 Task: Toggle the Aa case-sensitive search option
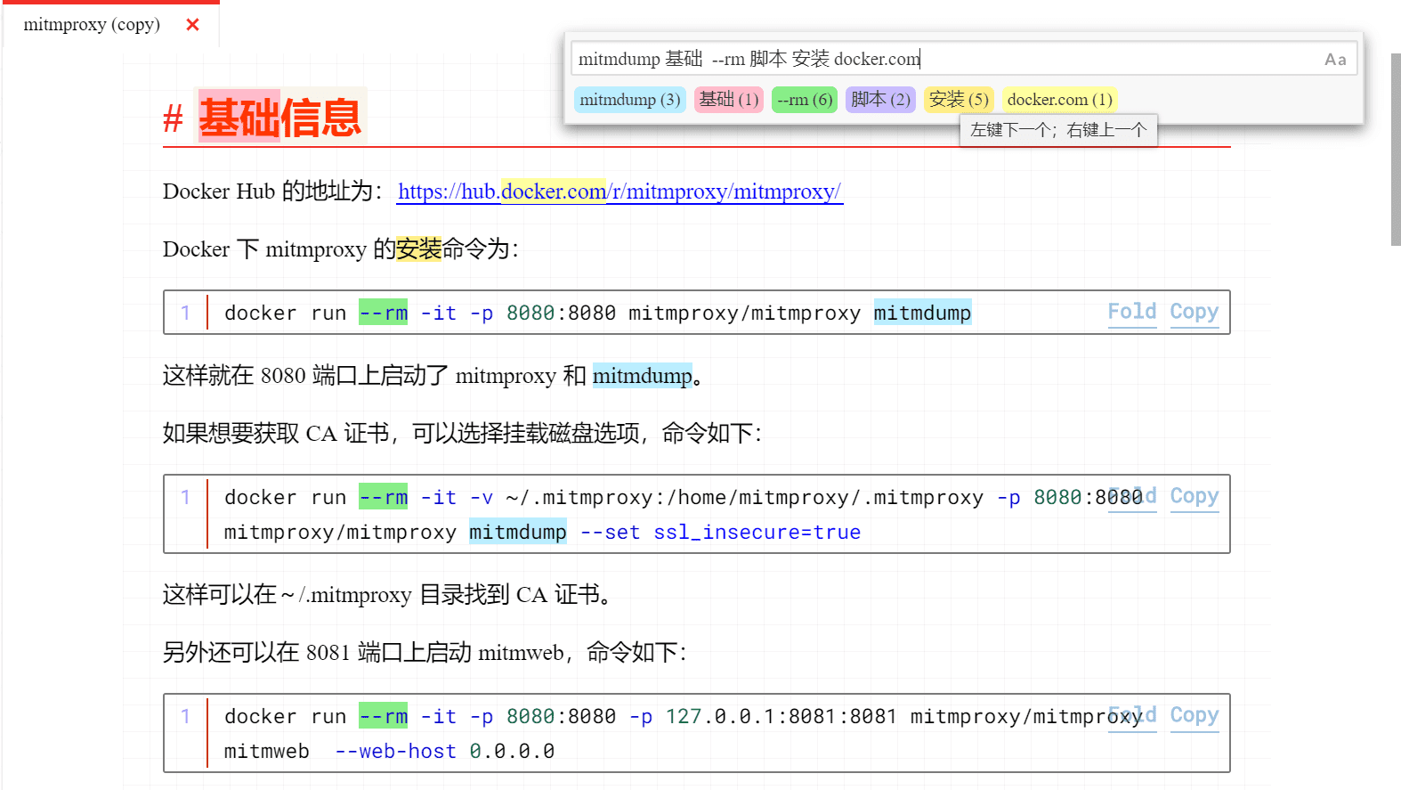tap(1334, 60)
